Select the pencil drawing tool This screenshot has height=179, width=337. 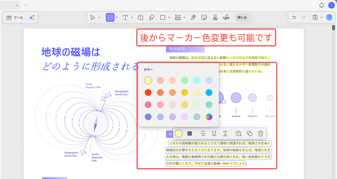(152, 17)
